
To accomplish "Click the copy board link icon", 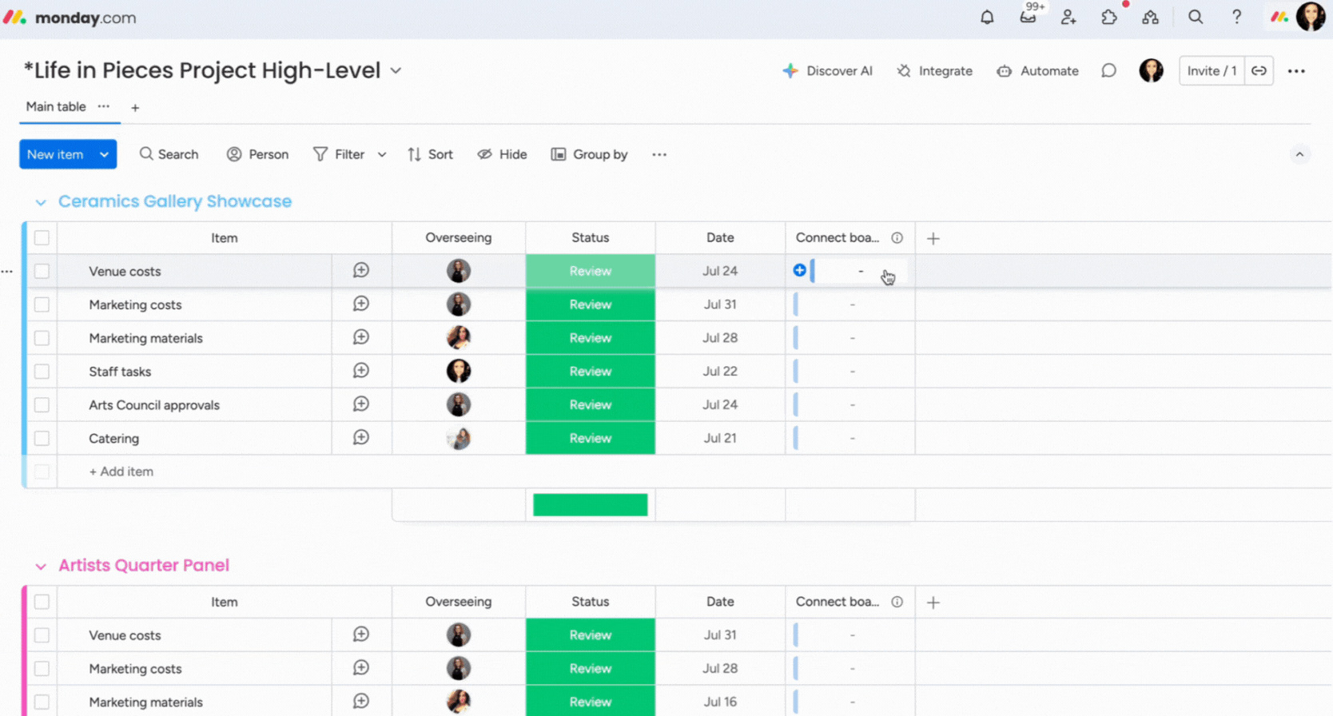I will coord(1259,71).
